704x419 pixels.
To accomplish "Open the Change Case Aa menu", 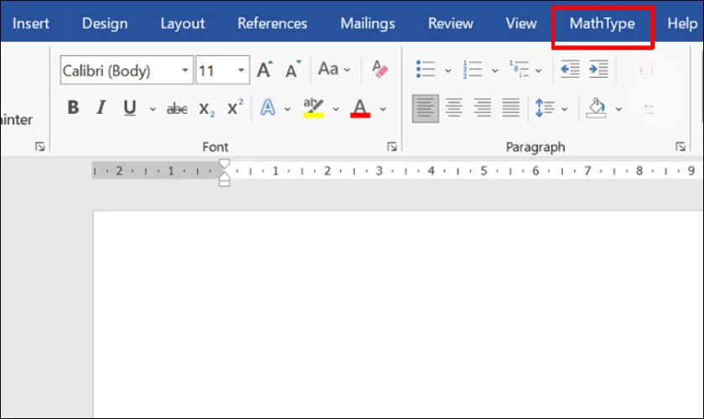I will [x=334, y=70].
